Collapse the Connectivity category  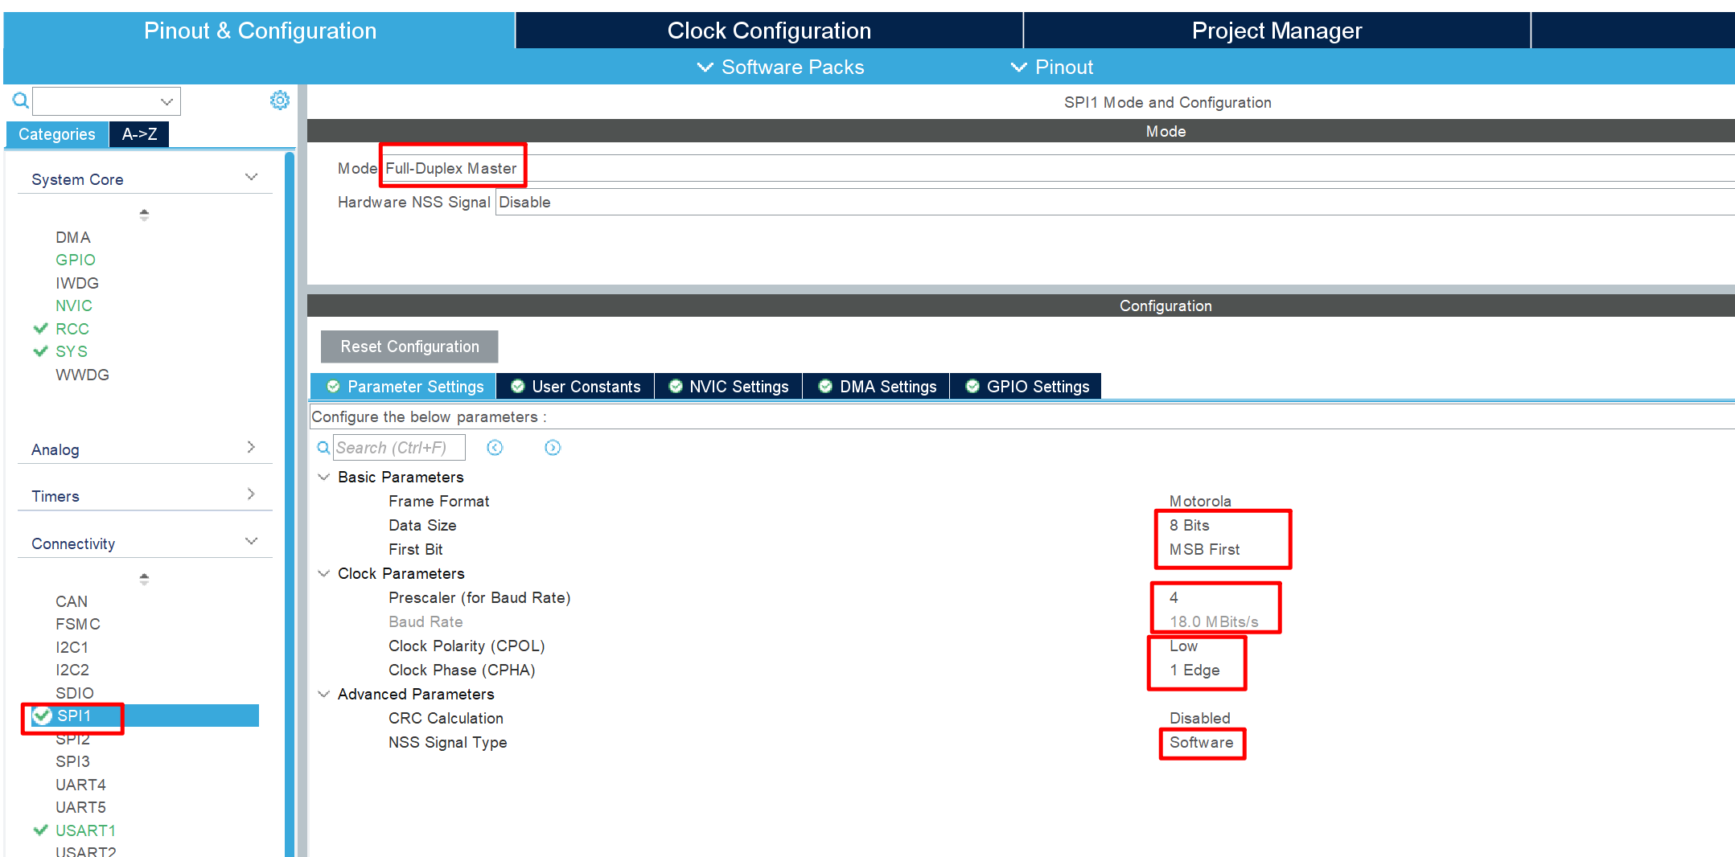251,542
